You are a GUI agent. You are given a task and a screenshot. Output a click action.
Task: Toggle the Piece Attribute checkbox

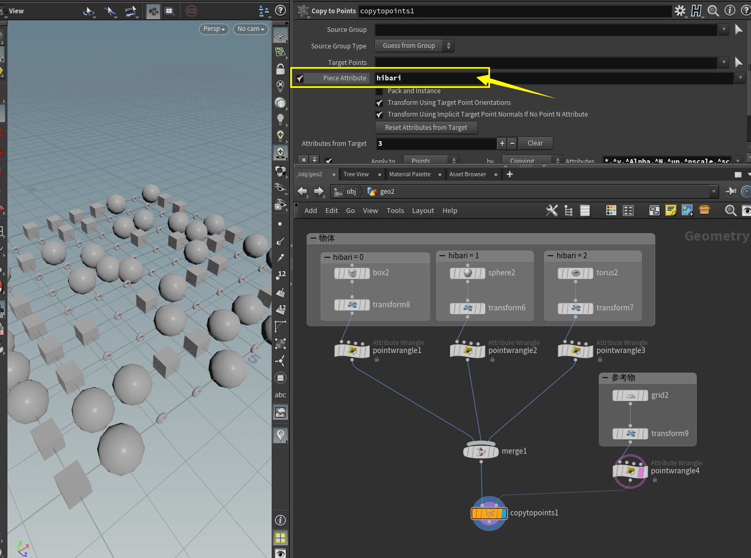point(300,78)
